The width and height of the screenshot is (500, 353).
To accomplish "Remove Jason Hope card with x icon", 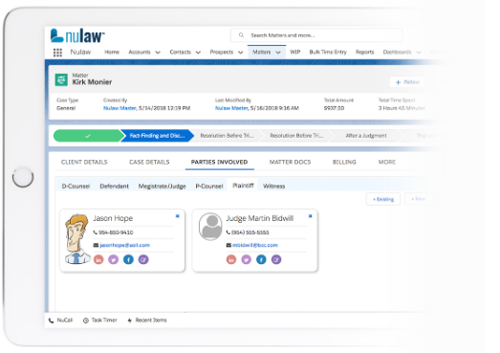I will click(x=177, y=216).
